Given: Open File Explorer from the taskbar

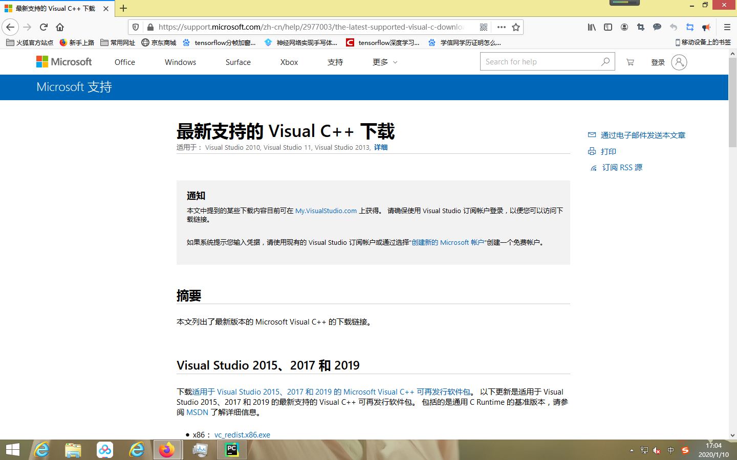Looking at the screenshot, I should click(x=73, y=450).
